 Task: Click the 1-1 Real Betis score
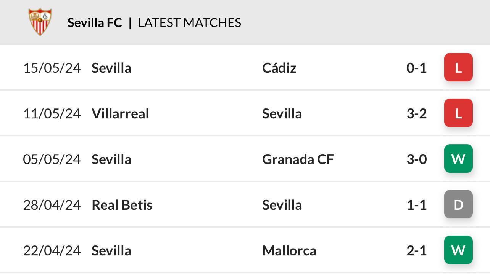pos(417,205)
